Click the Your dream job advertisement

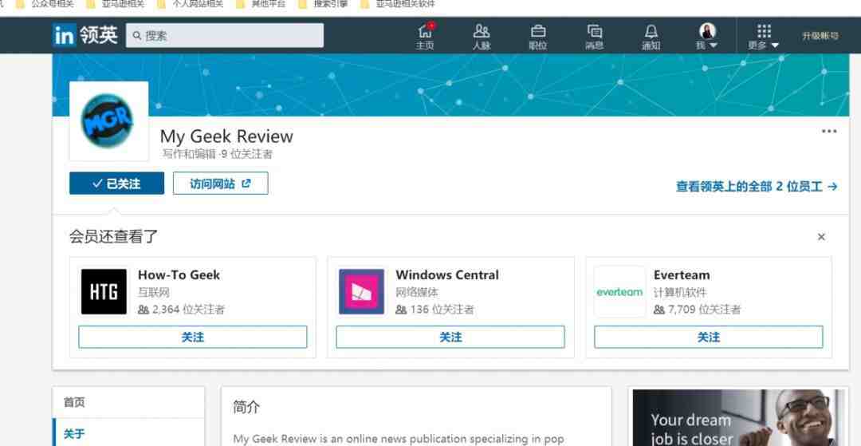click(738, 418)
